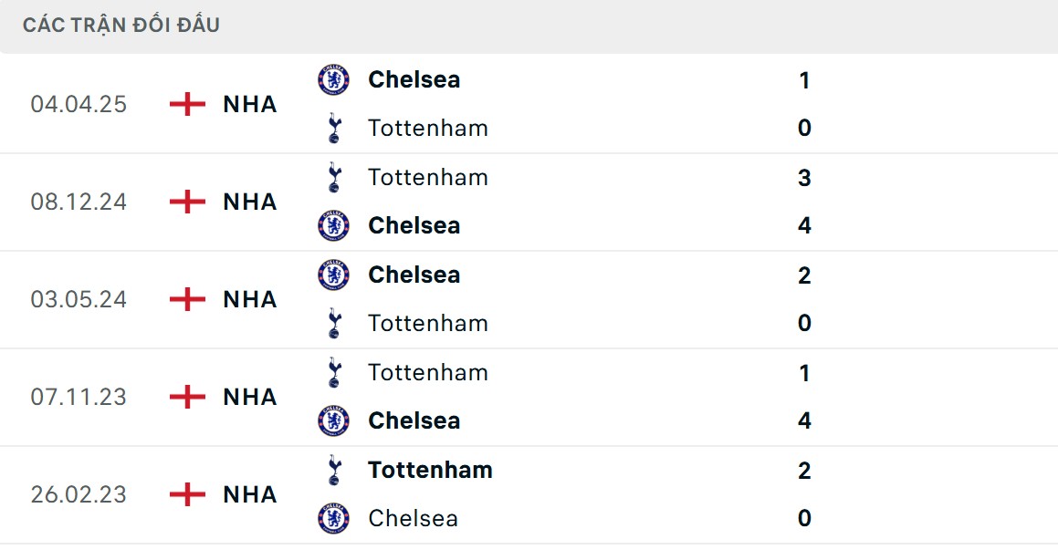Click Tottenham score 2 in 26.02.23 match
The height and width of the screenshot is (560, 1058).
[x=804, y=470]
